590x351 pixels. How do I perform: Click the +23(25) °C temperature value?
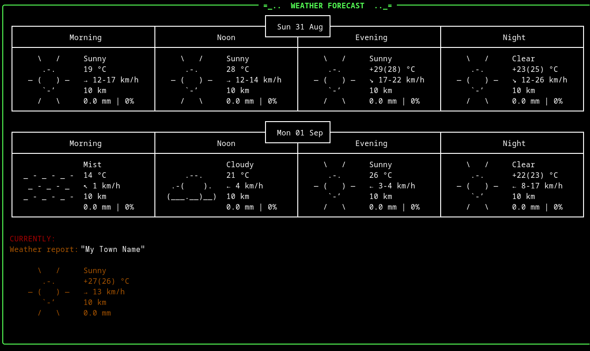[535, 69]
